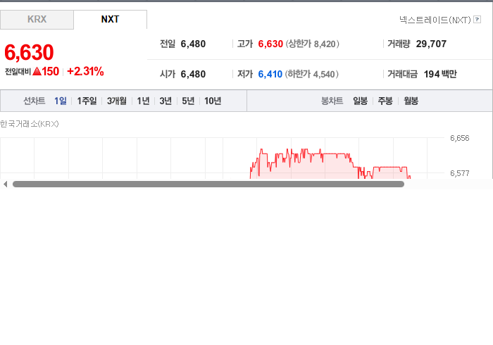This screenshot has height=345, width=493.
Task: Click the +2.31% change value
Action: [x=85, y=71]
